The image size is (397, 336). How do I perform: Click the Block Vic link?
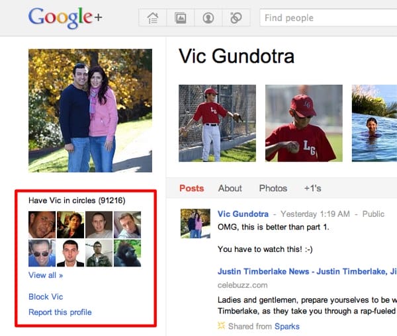(46, 297)
